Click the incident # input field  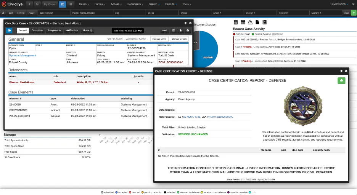[x=293, y=13]
